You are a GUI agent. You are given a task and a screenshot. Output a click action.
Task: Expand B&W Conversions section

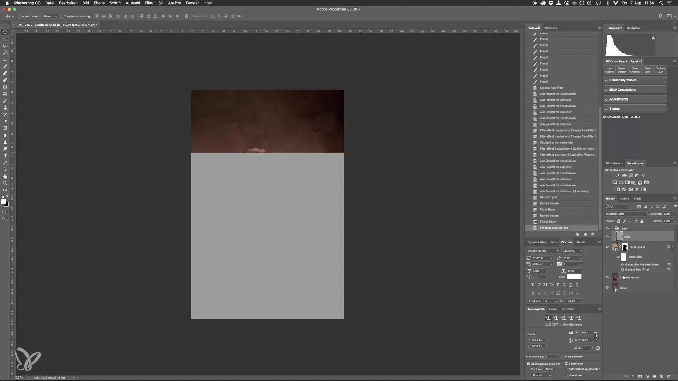pos(635,90)
